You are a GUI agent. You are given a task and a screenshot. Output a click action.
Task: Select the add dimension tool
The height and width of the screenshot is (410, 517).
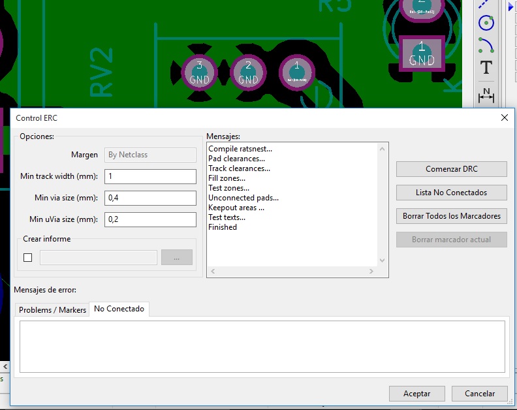(x=486, y=96)
